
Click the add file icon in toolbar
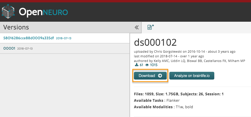pyautogui.click(x=150, y=27)
